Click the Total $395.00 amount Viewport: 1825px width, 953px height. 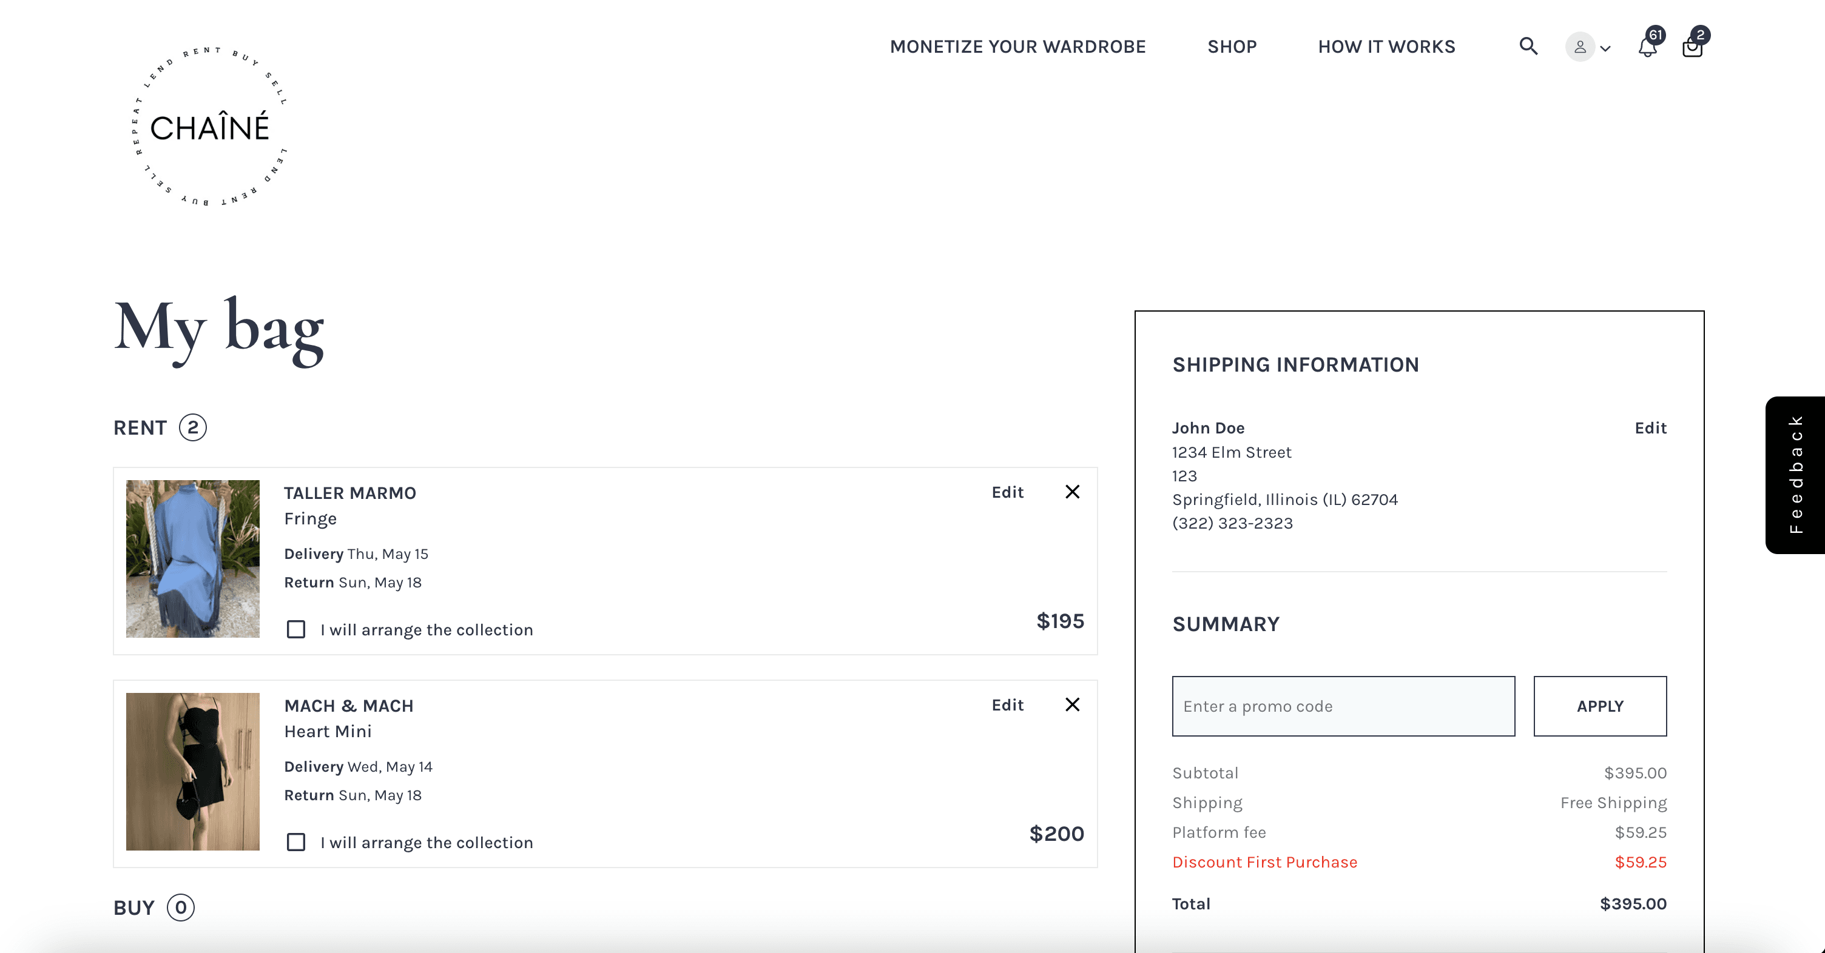(x=1633, y=903)
